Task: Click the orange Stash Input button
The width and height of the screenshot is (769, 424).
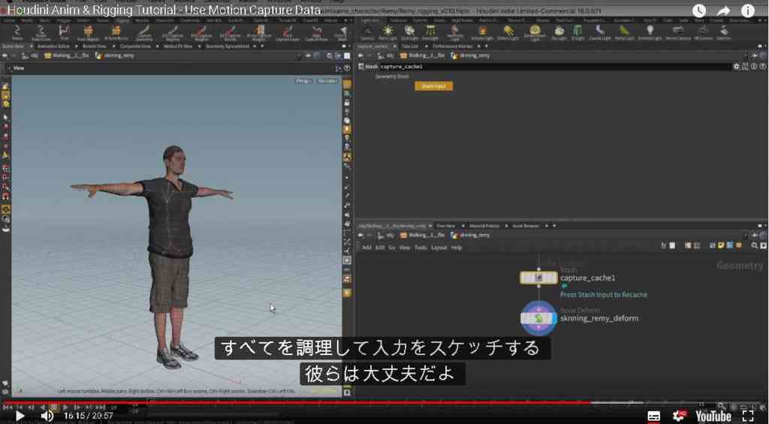Action: point(433,86)
